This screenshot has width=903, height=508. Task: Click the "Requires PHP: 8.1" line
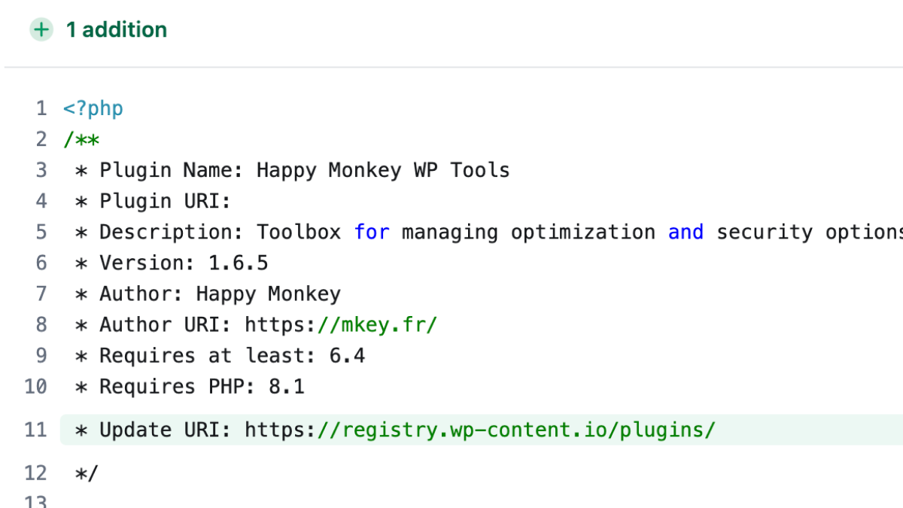[x=190, y=386]
